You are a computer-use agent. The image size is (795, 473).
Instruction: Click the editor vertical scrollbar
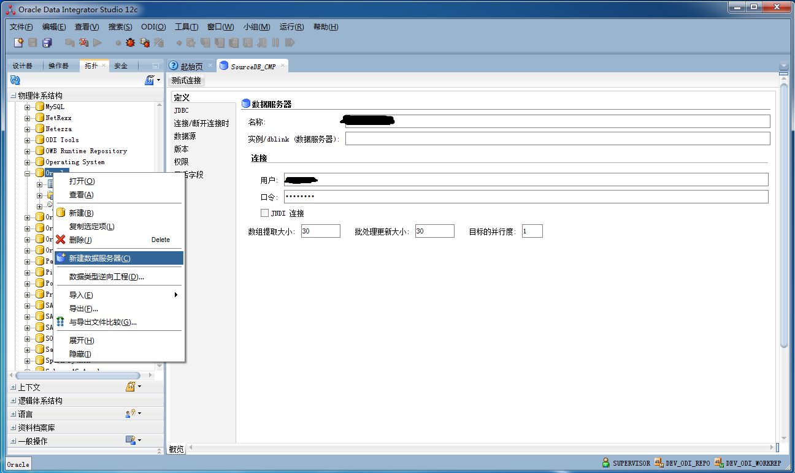tap(784, 215)
